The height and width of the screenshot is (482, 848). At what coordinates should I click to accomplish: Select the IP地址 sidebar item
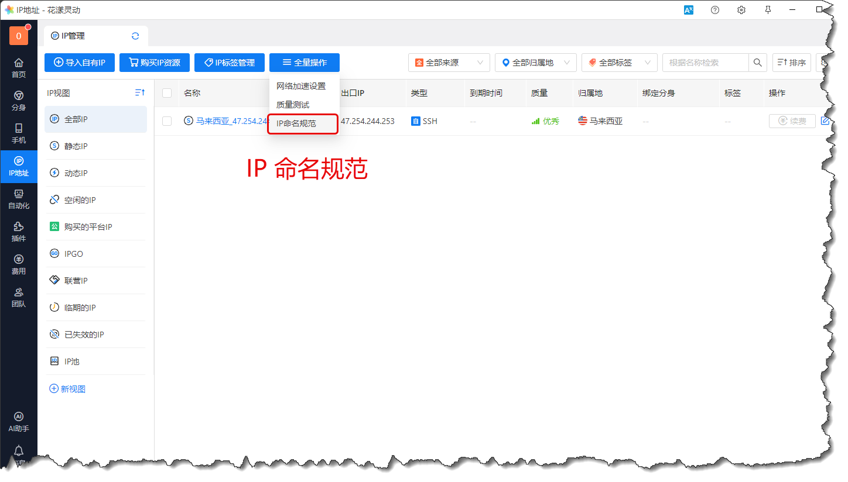coord(19,167)
